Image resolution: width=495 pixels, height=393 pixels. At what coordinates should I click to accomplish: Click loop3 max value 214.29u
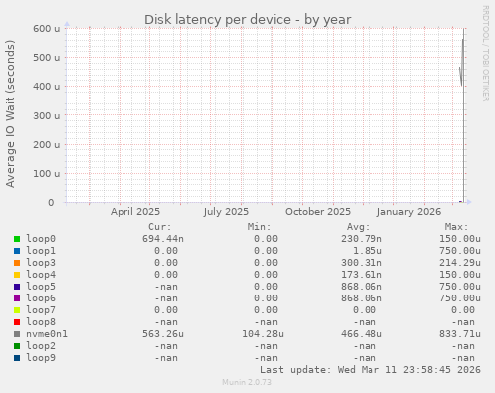click(x=460, y=263)
